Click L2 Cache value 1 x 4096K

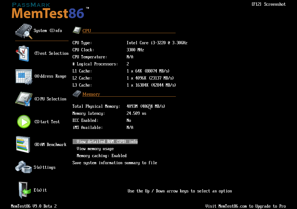coord(150,78)
